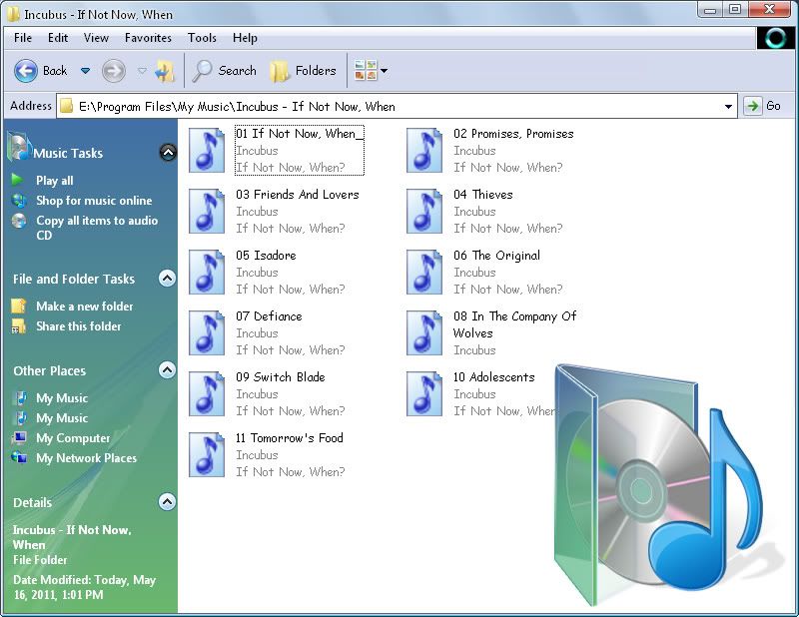Collapse the Other Places section

(x=167, y=369)
